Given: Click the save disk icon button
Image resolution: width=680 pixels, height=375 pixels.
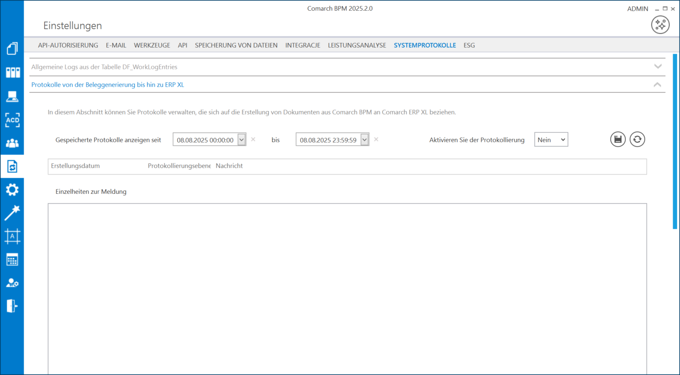Looking at the screenshot, I should click(618, 140).
